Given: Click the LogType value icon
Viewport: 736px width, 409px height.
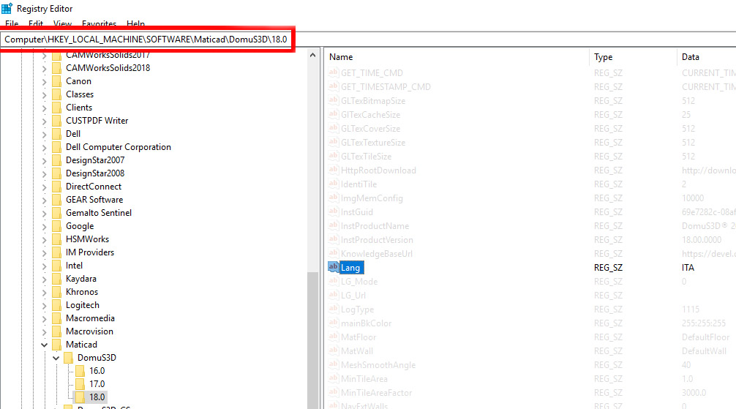Looking at the screenshot, I should pos(334,309).
